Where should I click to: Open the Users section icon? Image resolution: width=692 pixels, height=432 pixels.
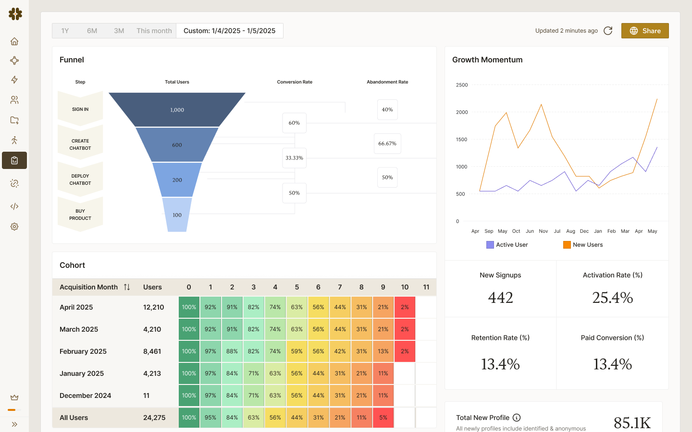coord(14,100)
